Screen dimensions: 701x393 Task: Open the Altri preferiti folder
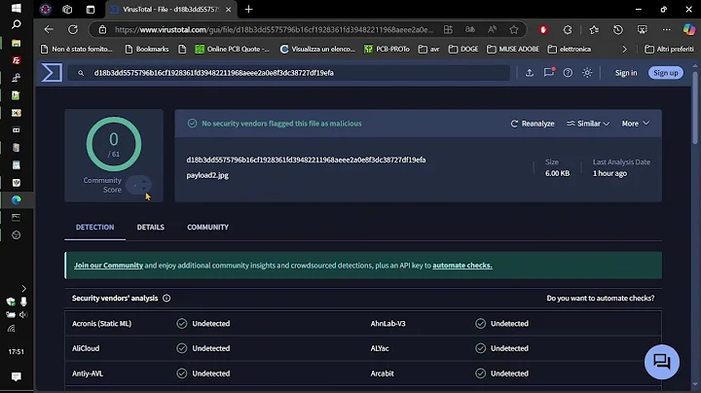[669, 49]
